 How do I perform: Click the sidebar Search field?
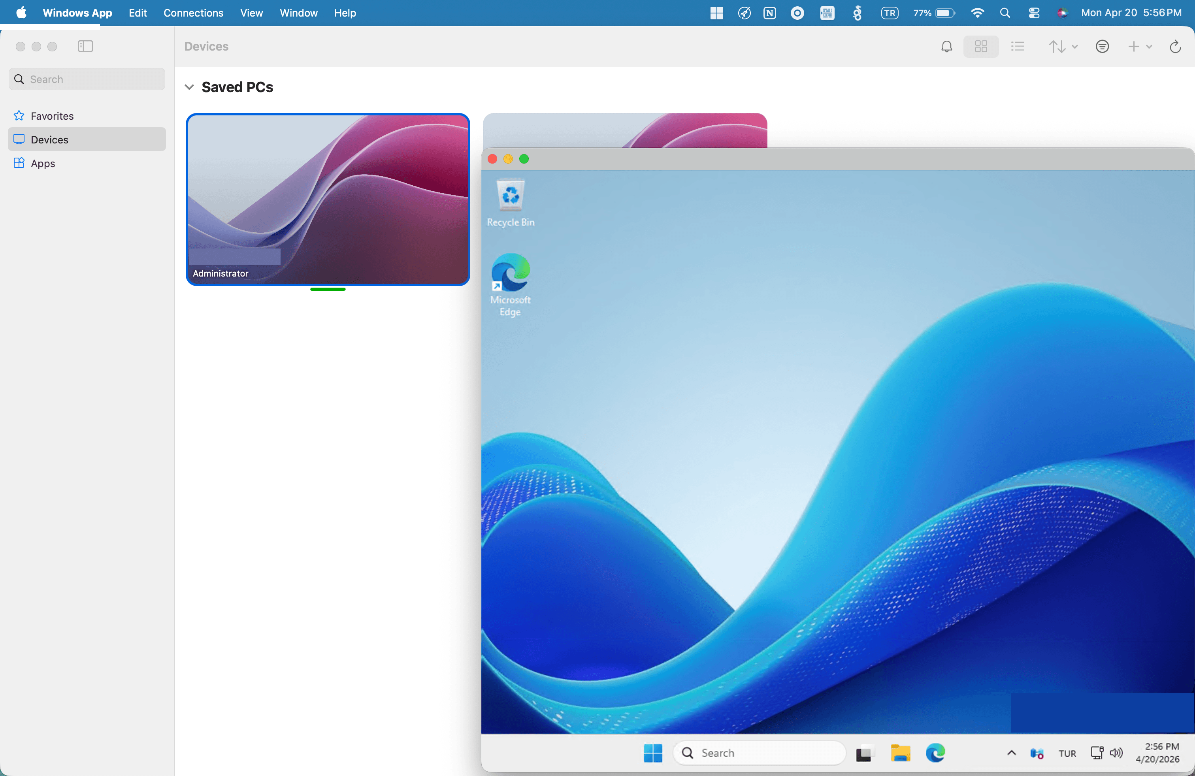coord(87,79)
